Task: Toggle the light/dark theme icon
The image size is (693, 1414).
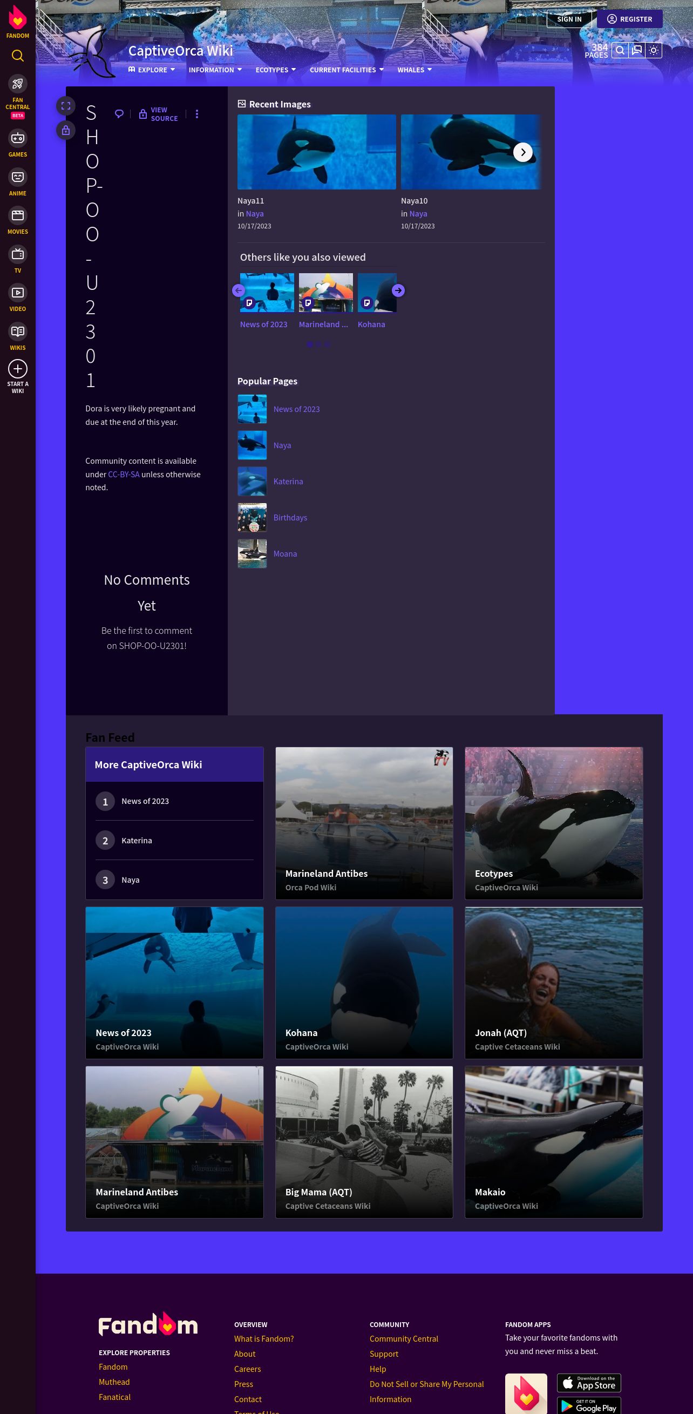Action: click(654, 51)
